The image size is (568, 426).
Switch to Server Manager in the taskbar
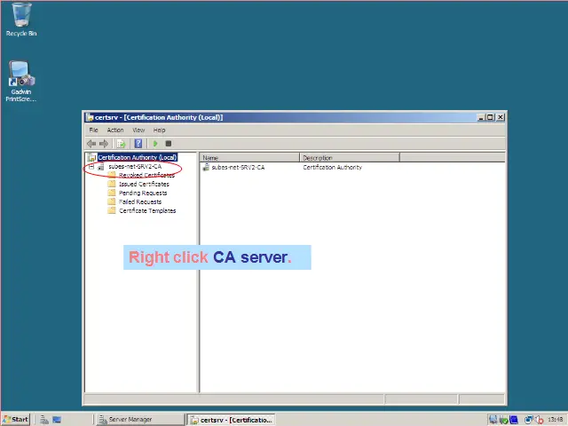point(130,419)
